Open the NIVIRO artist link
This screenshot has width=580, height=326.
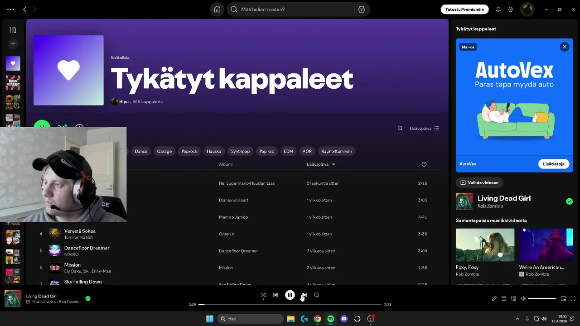click(x=71, y=254)
